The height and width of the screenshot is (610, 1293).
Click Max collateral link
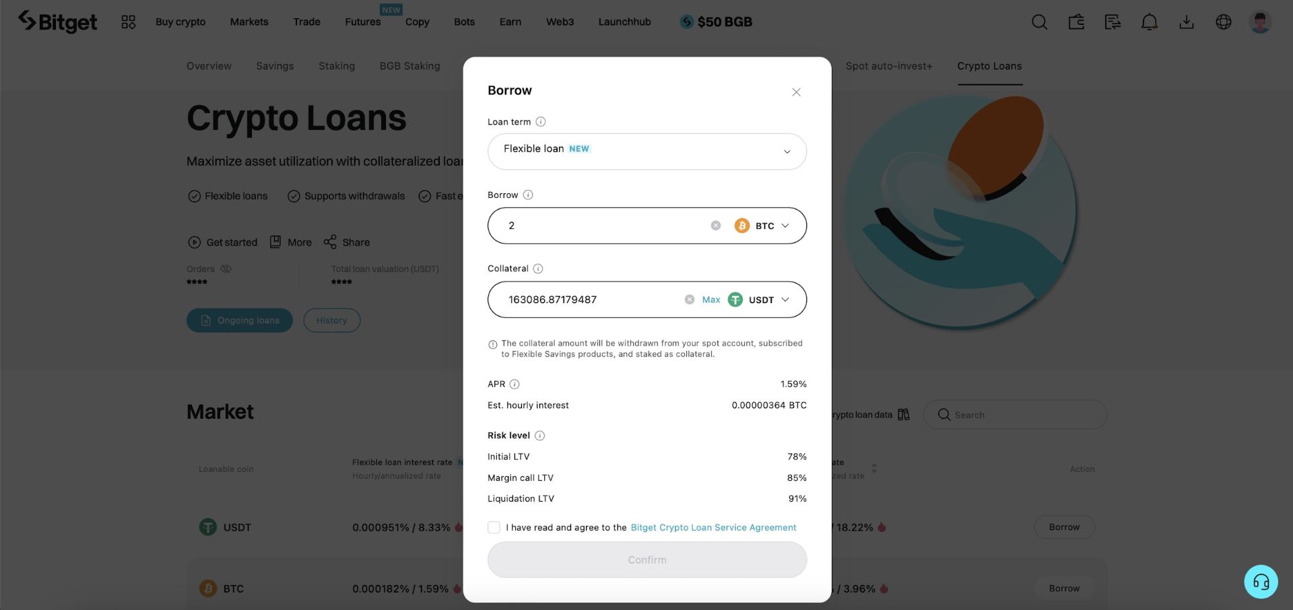click(x=711, y=300)
